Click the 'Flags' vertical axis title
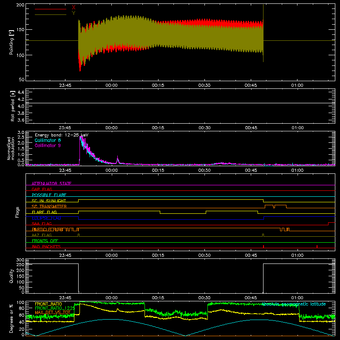Viewport: 340px width, 340px height. click(17, 212)
